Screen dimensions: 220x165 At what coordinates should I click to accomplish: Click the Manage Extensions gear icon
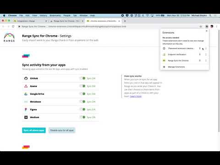[164, 67]
